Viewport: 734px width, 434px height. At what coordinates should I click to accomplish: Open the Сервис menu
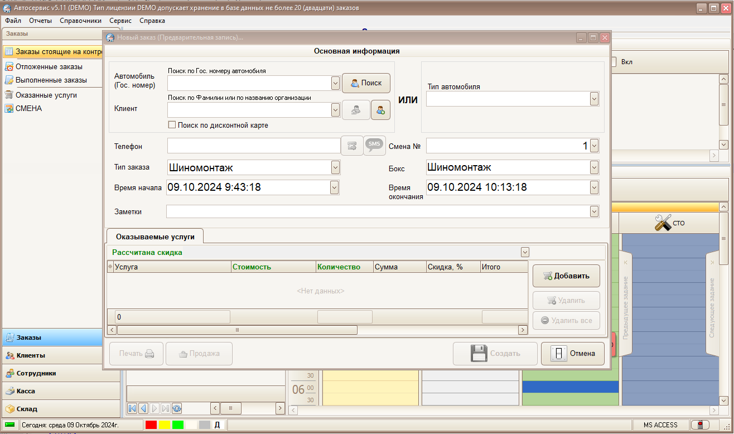tap(120, 21)
